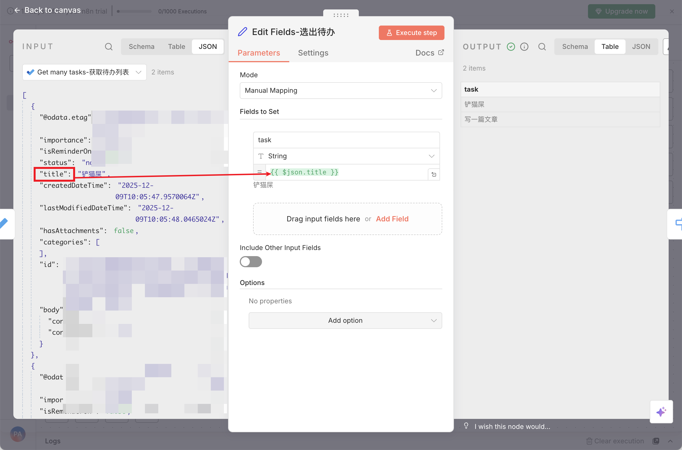Switch input view to Schema tab
This screenshot has width=682, height=450.
pos(141,46)
